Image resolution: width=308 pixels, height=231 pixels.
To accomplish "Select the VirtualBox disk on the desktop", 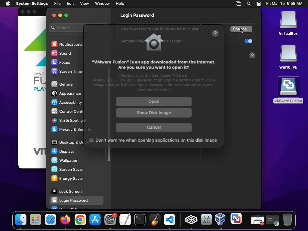I will pyautogui.click(x=288, y=23).
